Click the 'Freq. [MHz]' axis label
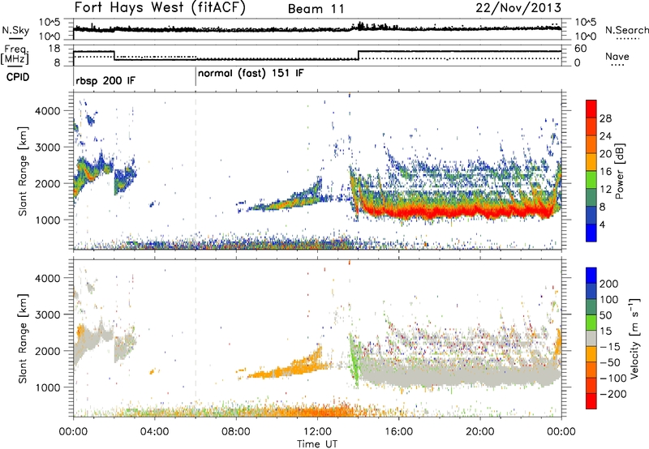This screenshot has width=649, height=449. pyautogui.click(x=15, y=54)
